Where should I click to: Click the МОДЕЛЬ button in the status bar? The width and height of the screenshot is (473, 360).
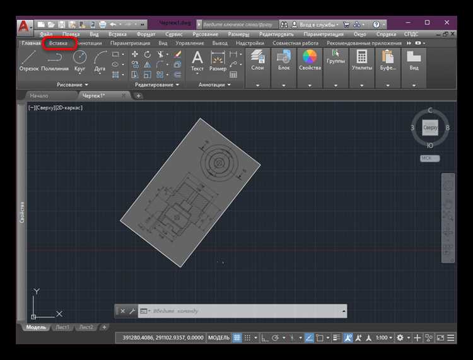point(219,338)
